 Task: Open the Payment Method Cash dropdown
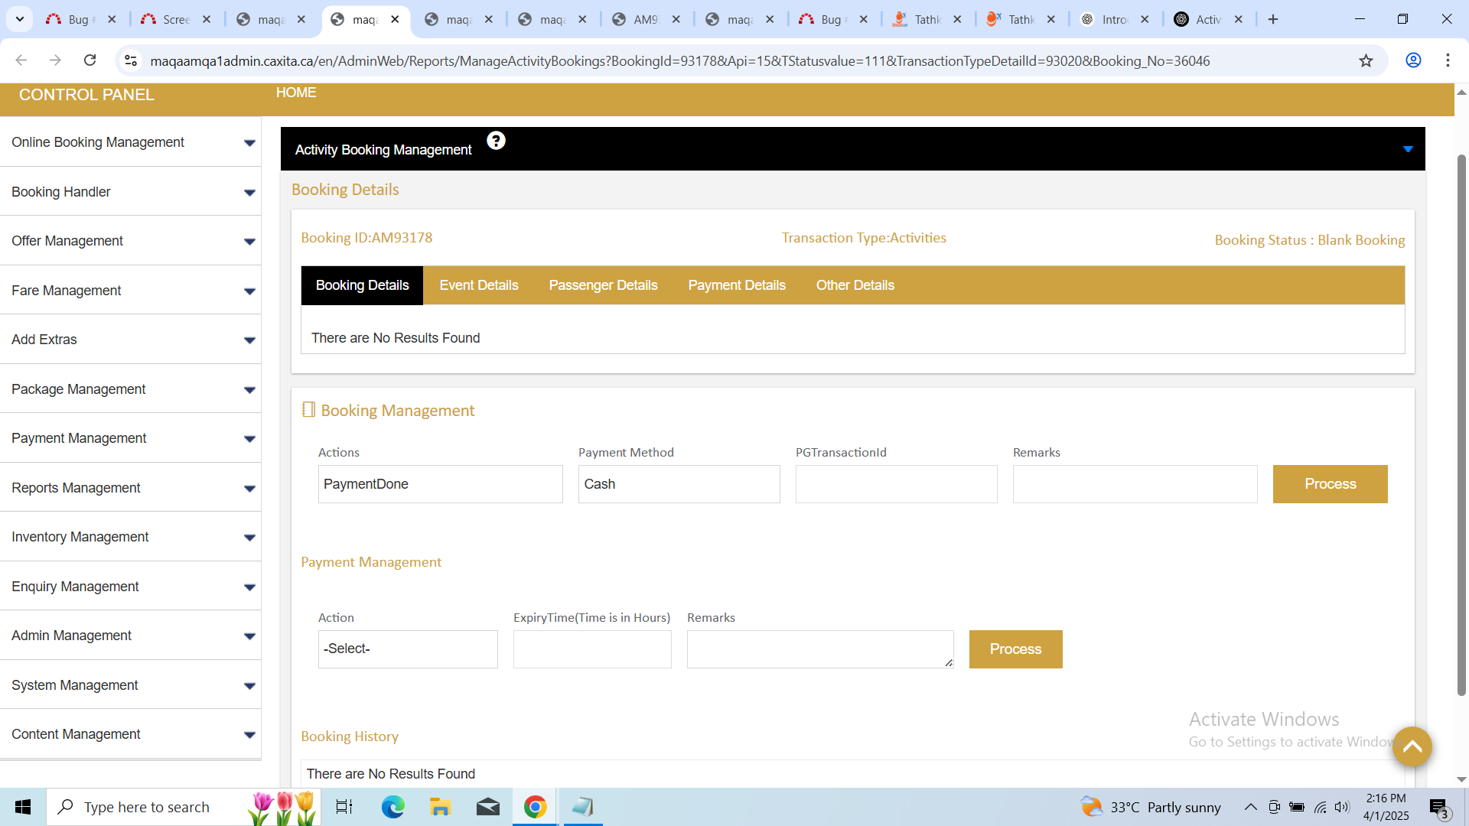679,484
